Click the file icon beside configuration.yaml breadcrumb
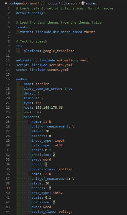The height and width of the screenshot is (215, 127). tap(6, 3)
